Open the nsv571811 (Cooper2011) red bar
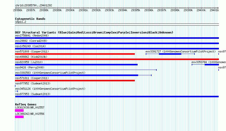The height and width of the screenshot is (131, 226). click(75, 81)
